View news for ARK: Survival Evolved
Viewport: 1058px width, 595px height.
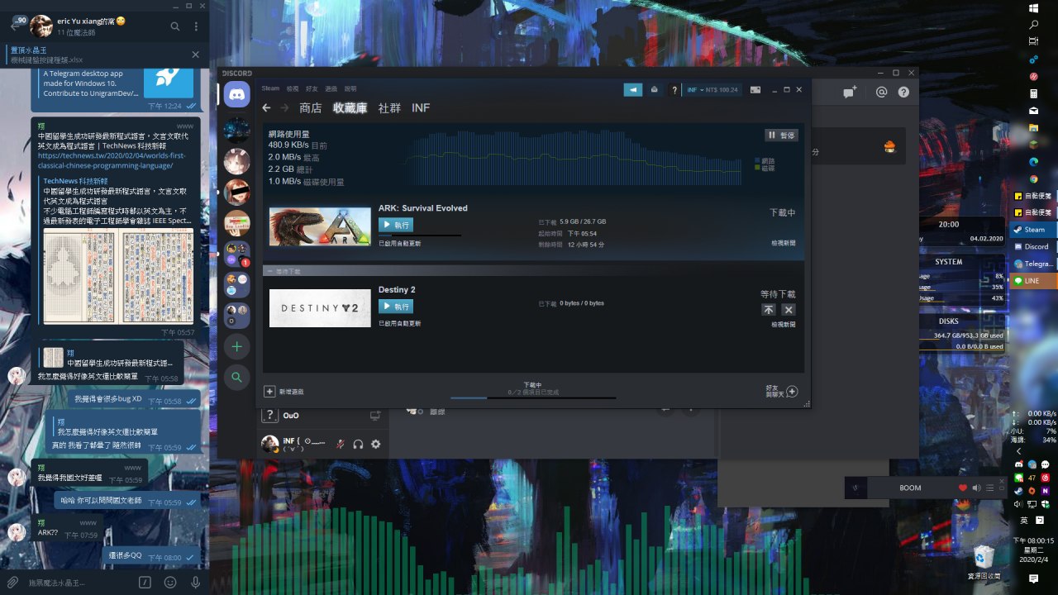[x=784, y=243]
